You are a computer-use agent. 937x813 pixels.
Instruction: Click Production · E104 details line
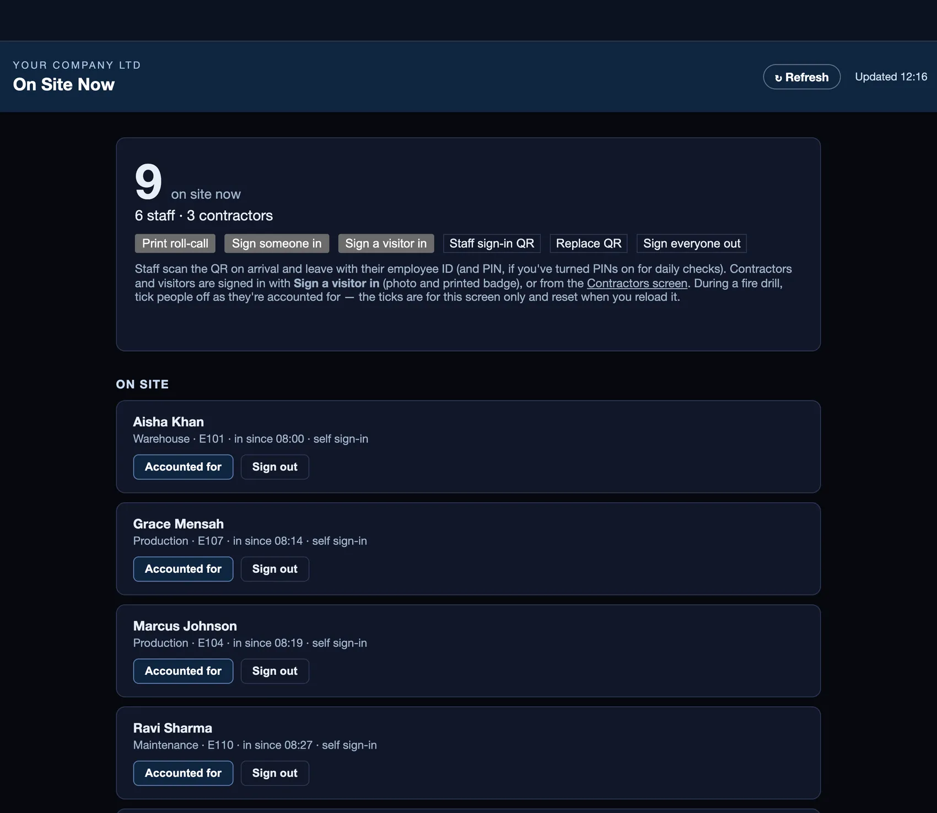tap(250, 643)
